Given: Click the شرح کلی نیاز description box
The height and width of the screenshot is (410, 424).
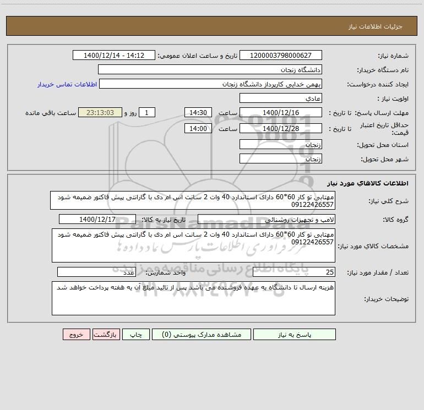Looking at the screenshot, I should click(x=193, y=200).
